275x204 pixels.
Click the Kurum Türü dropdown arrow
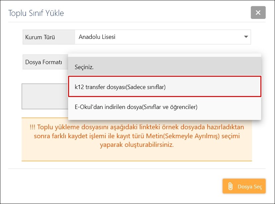(246, 37)
